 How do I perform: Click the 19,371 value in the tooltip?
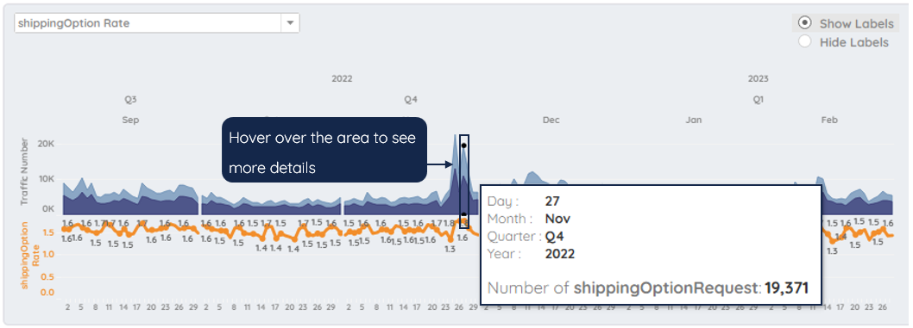(786, 288)
